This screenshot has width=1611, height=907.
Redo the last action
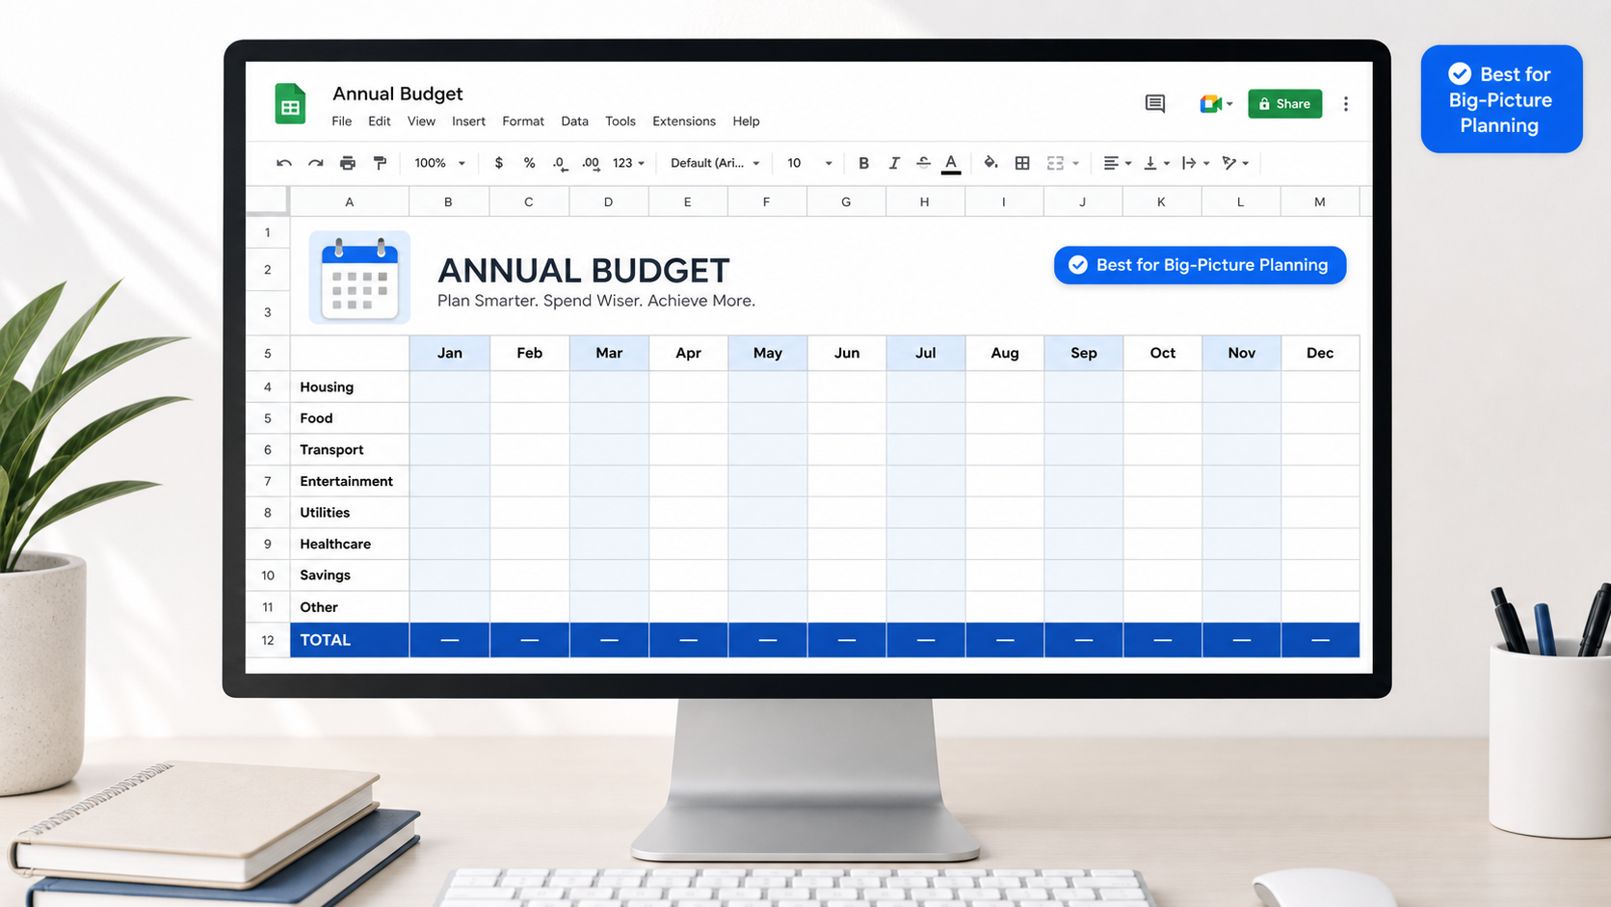click(315, 164)
